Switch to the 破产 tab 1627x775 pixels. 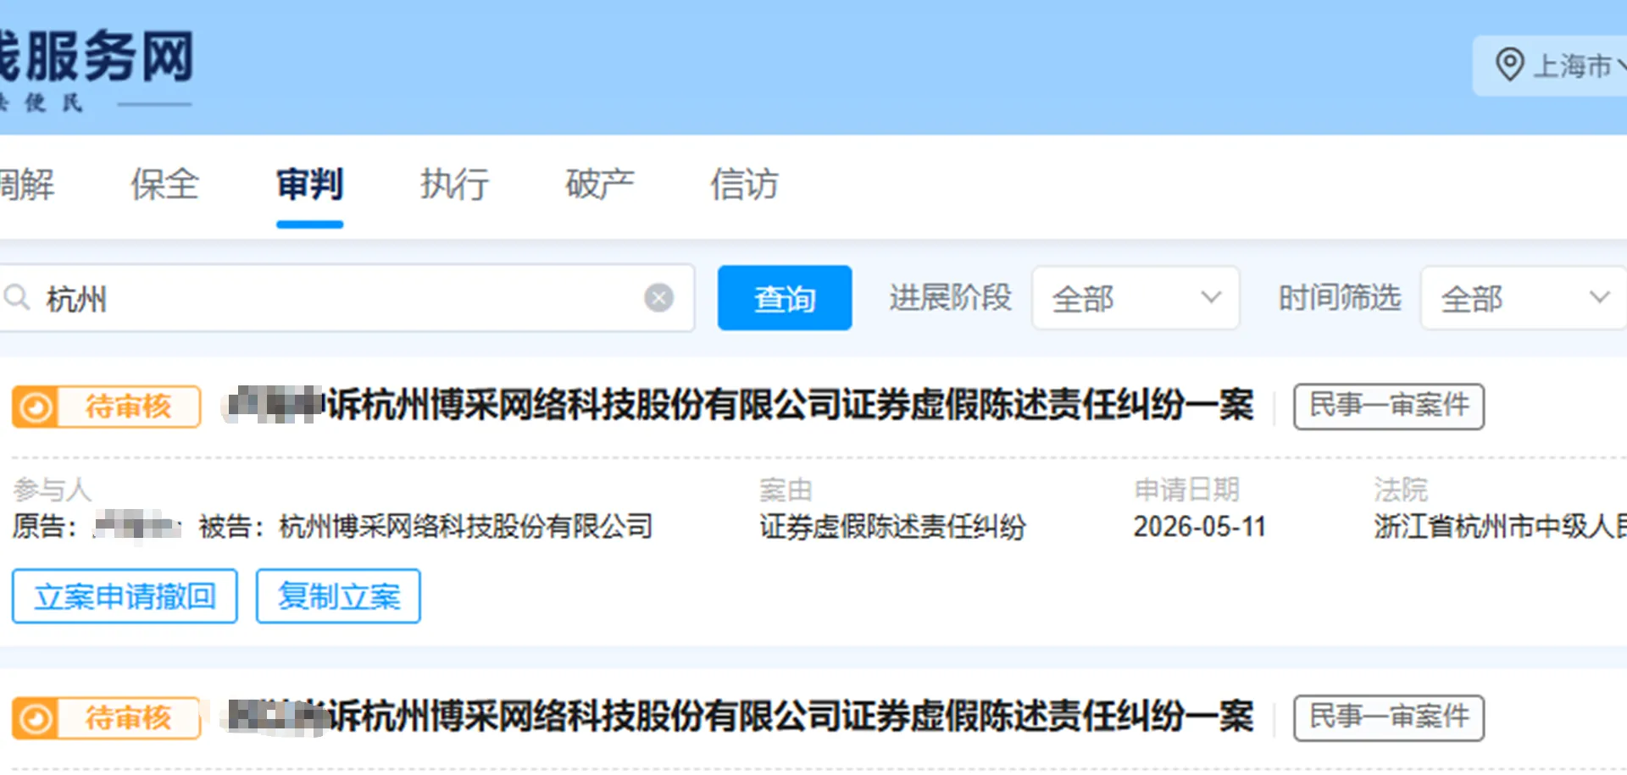[600, 185]
